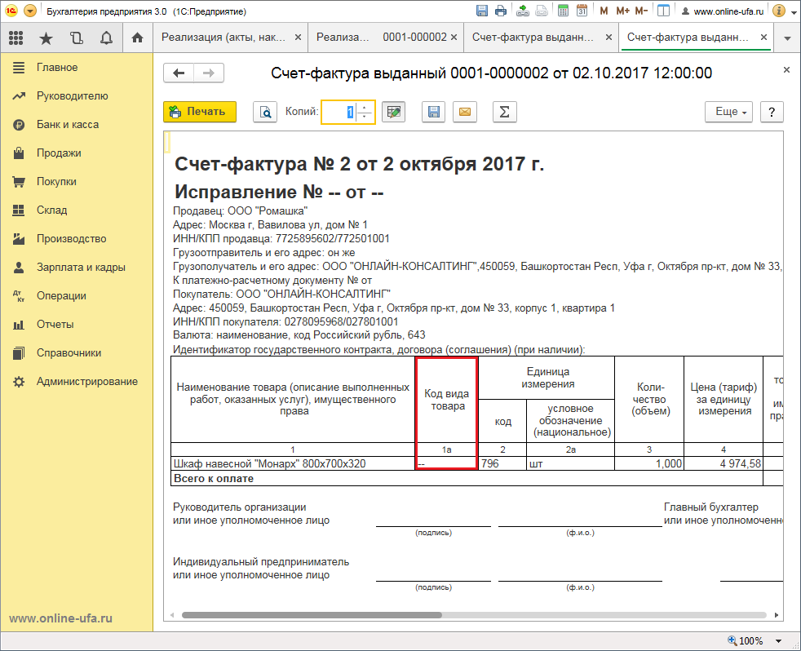The image size is (801, 651).
Task: Close the active Счет-фактура выданн... tab
Action: tap(763, 38)
